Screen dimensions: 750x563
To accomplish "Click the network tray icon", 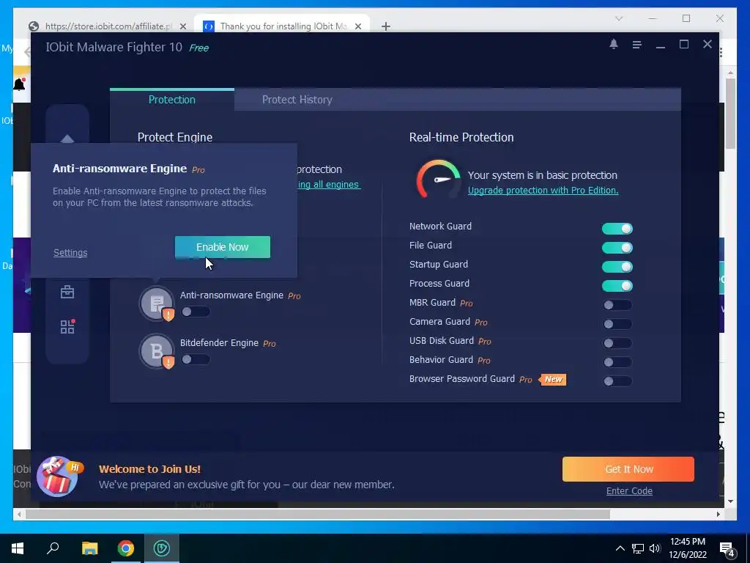I will coord(638,548).
